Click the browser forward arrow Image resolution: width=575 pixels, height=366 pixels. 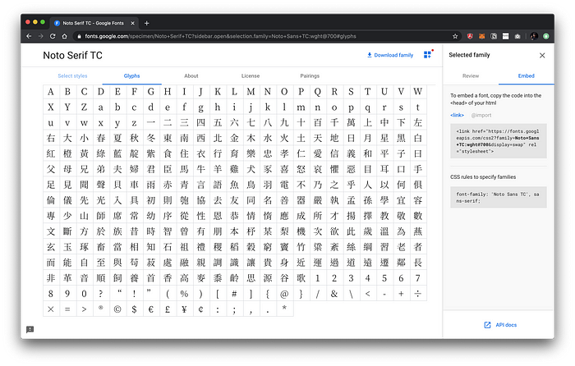coord(41,36)
